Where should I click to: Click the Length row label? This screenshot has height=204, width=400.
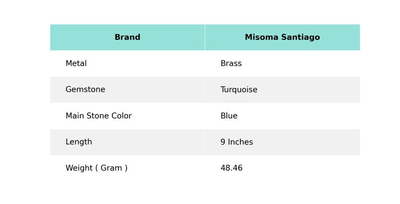click(x=79, y=142)
